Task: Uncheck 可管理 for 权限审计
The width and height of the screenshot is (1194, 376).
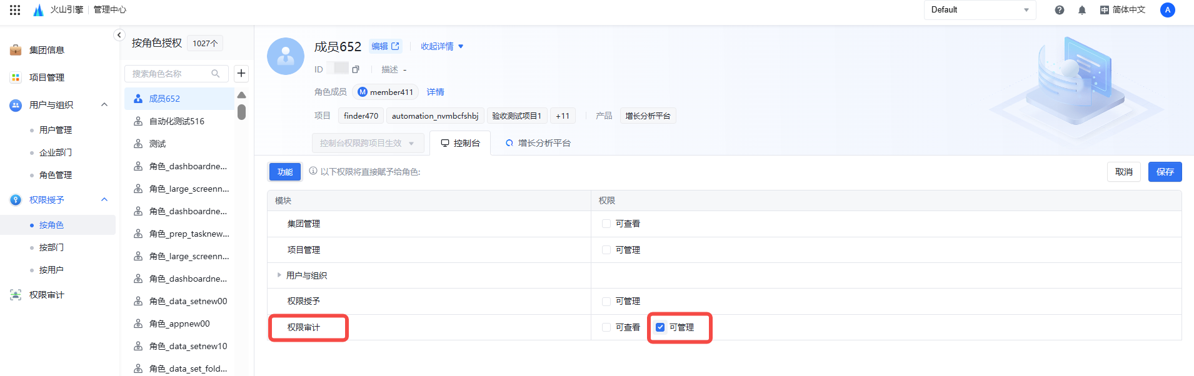Action: tap(660, 327)
